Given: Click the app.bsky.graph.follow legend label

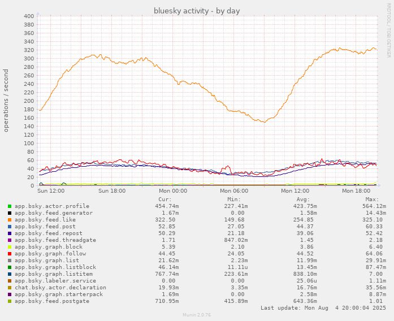Looking at the screenshot, I should [50, 254].
